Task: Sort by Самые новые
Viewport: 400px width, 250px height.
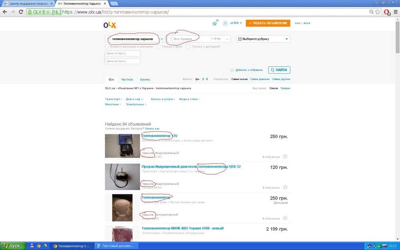Action: click(x=240, y=79)
